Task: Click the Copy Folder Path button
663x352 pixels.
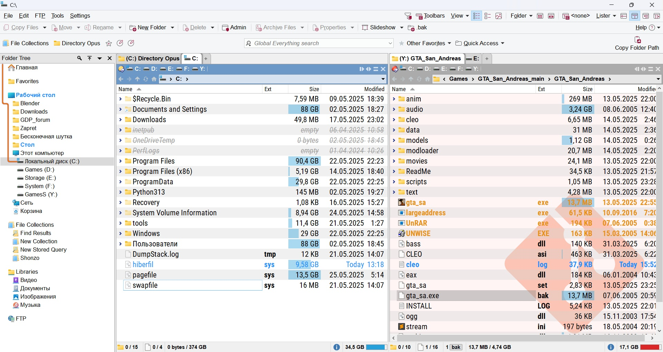Action: 637,44
